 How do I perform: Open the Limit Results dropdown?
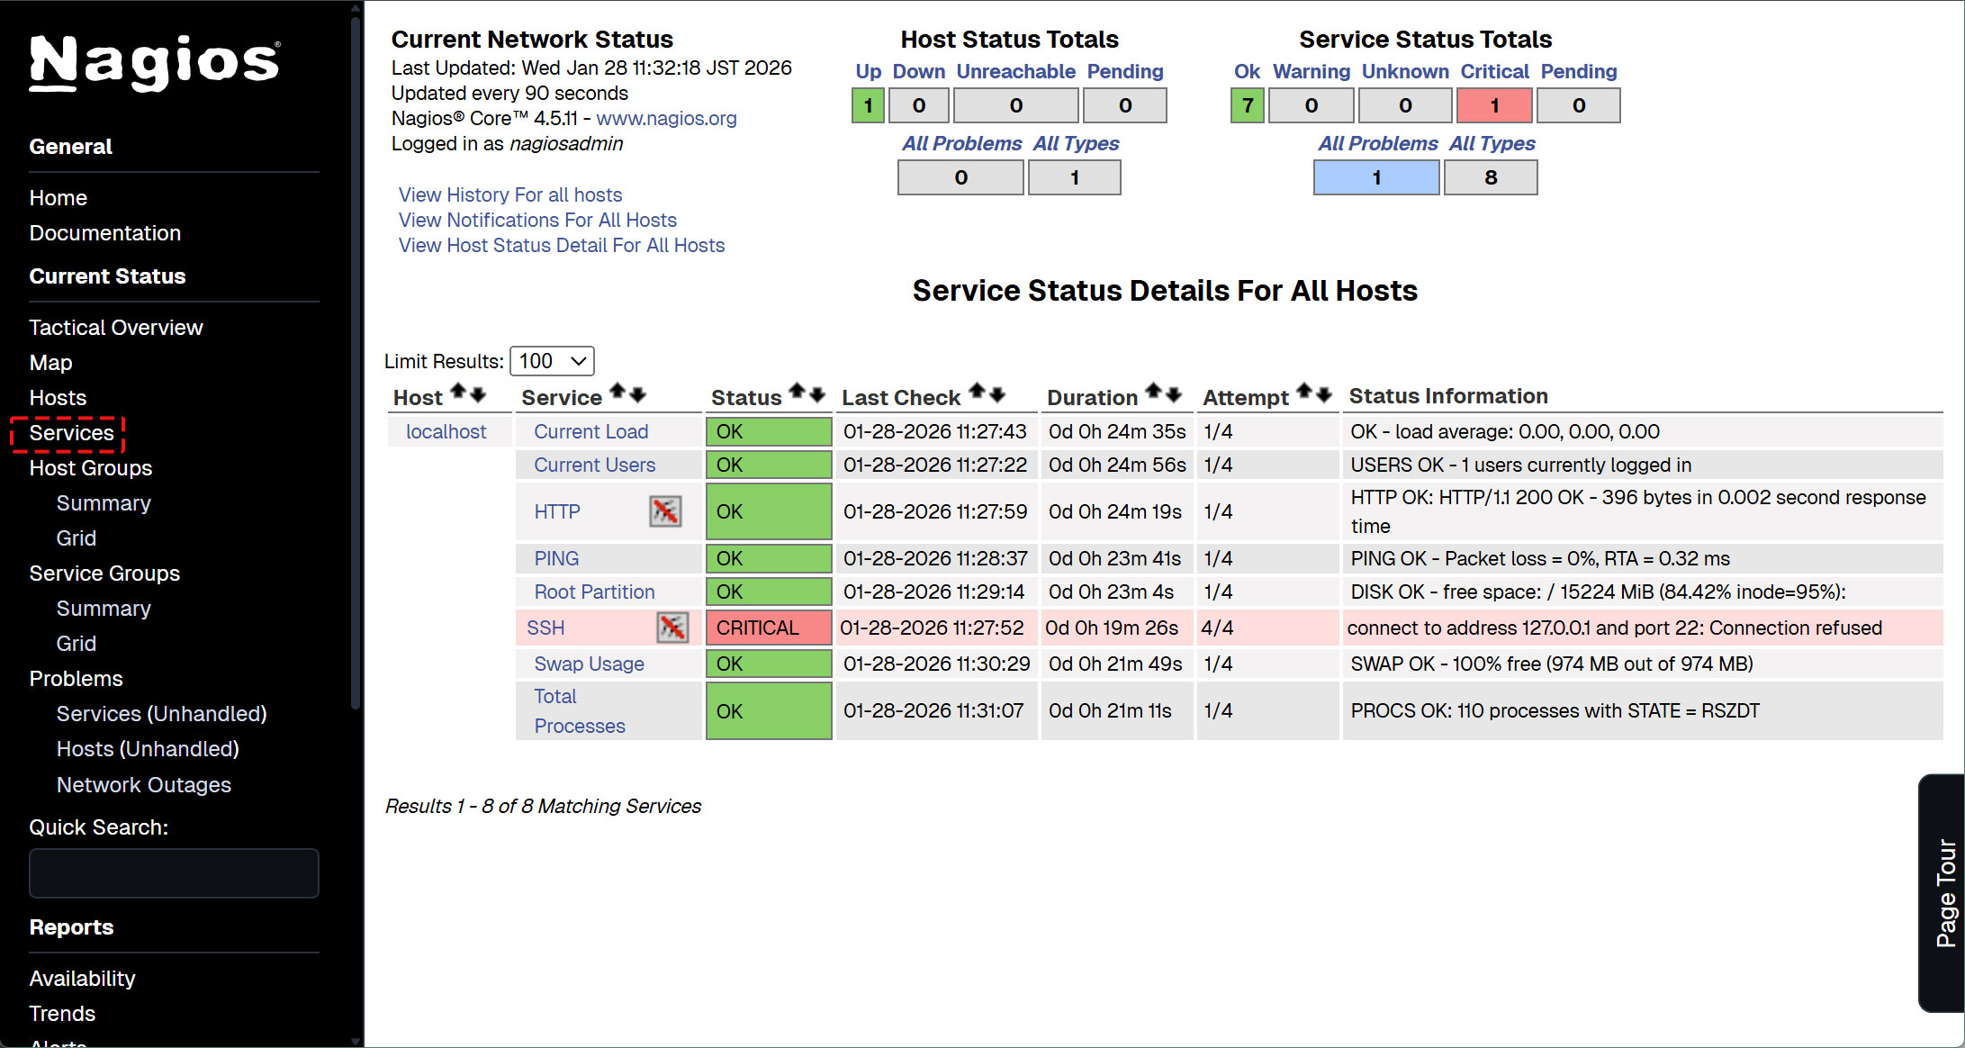pyautogui.click(x=552, y=361)
